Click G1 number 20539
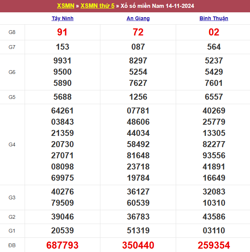The image size is (250, 252). (x=62, y=230)
